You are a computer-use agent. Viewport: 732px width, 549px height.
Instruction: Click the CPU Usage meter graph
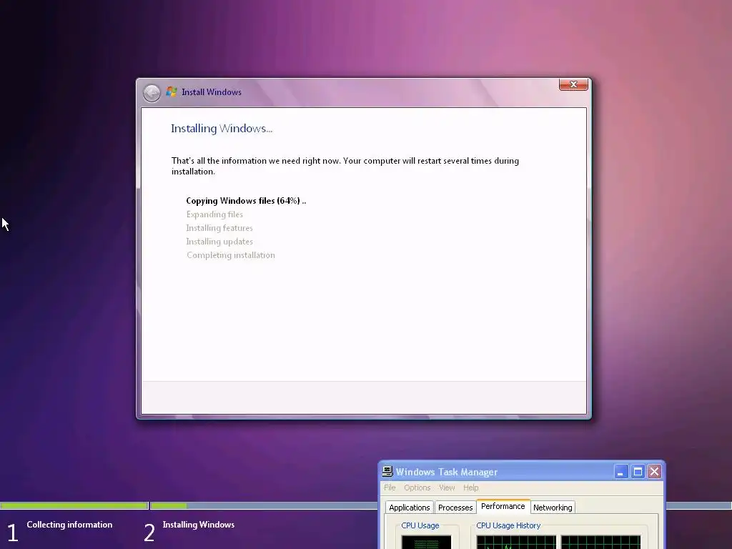[x=426, y=543]
